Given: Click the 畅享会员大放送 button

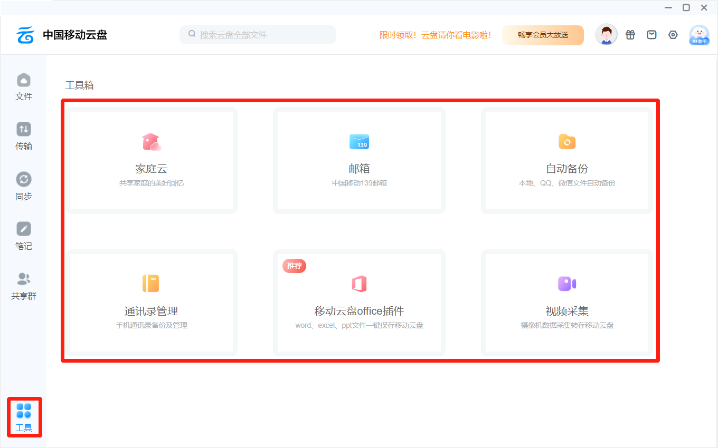Looking at the screenshot, I should click(543, 35).
